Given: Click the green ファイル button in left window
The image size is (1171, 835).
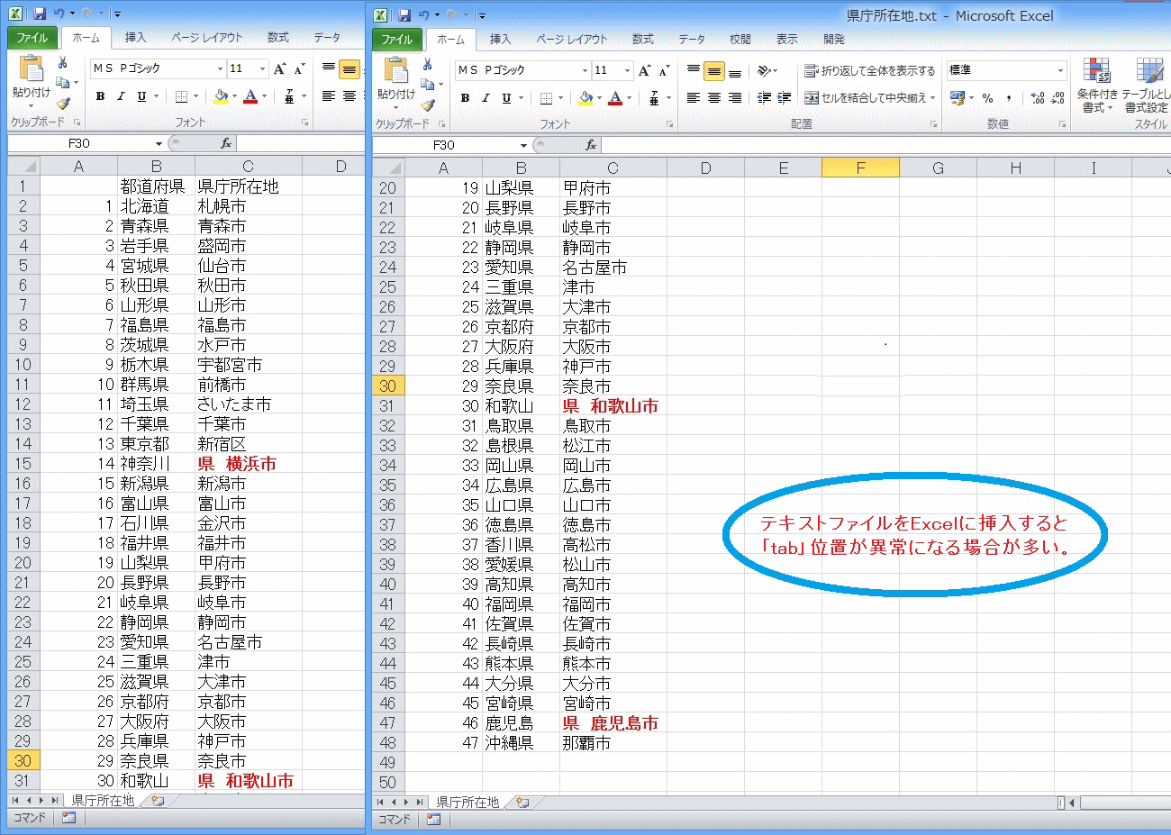Looking at the screenshot, I should click(32, 38).
